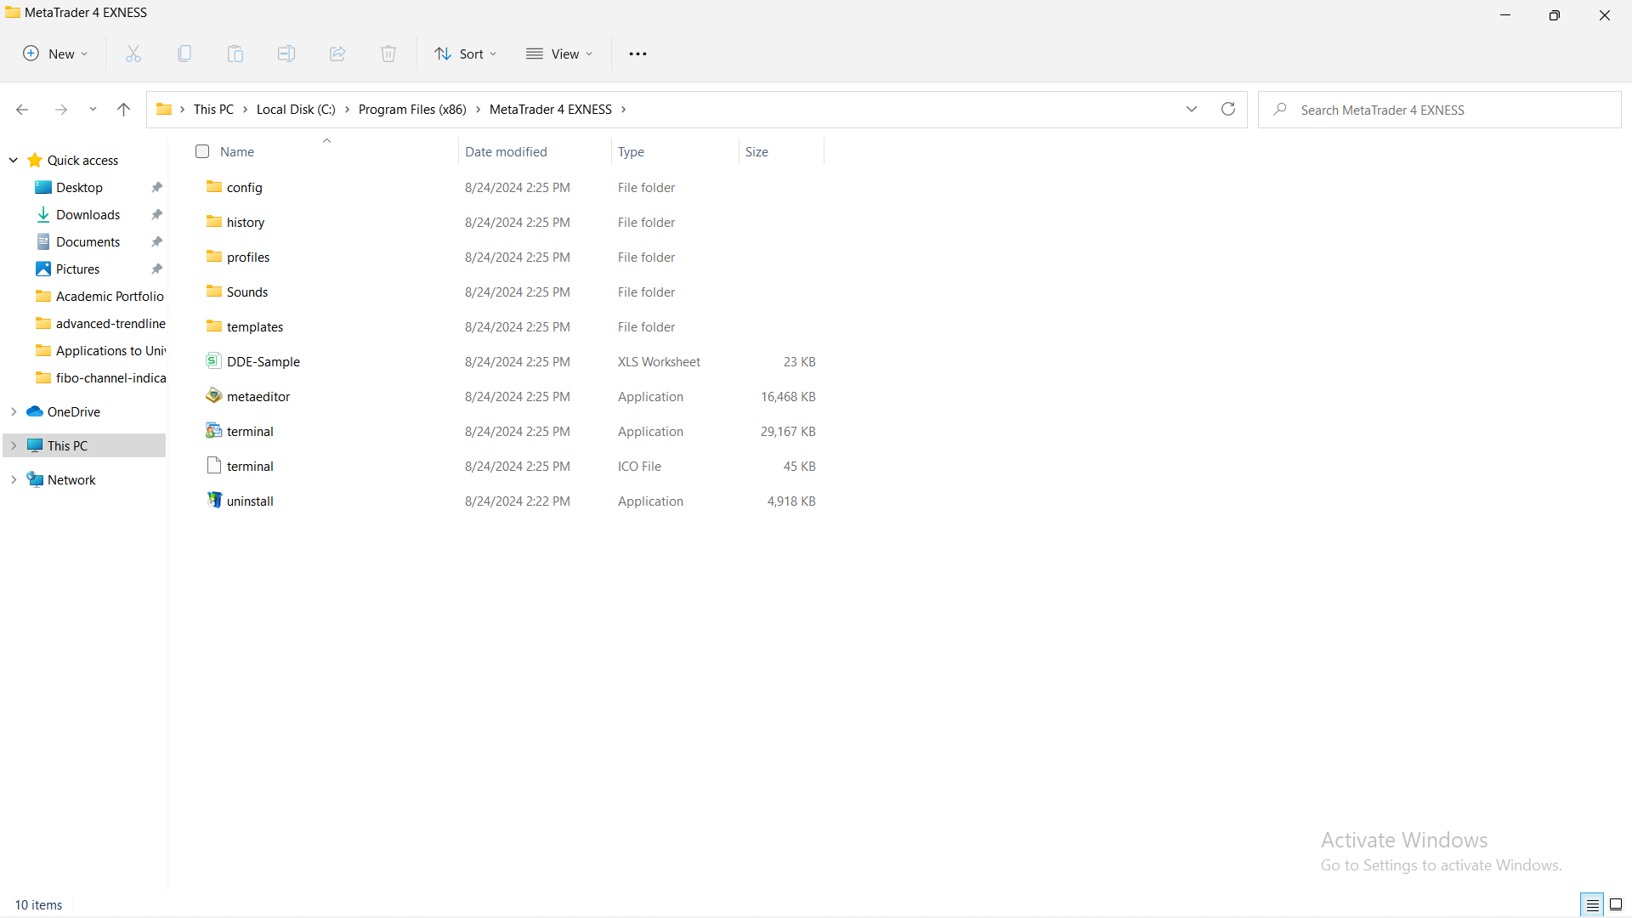
Task: Open the View dropdown menu
Action: tap(559, 54)
